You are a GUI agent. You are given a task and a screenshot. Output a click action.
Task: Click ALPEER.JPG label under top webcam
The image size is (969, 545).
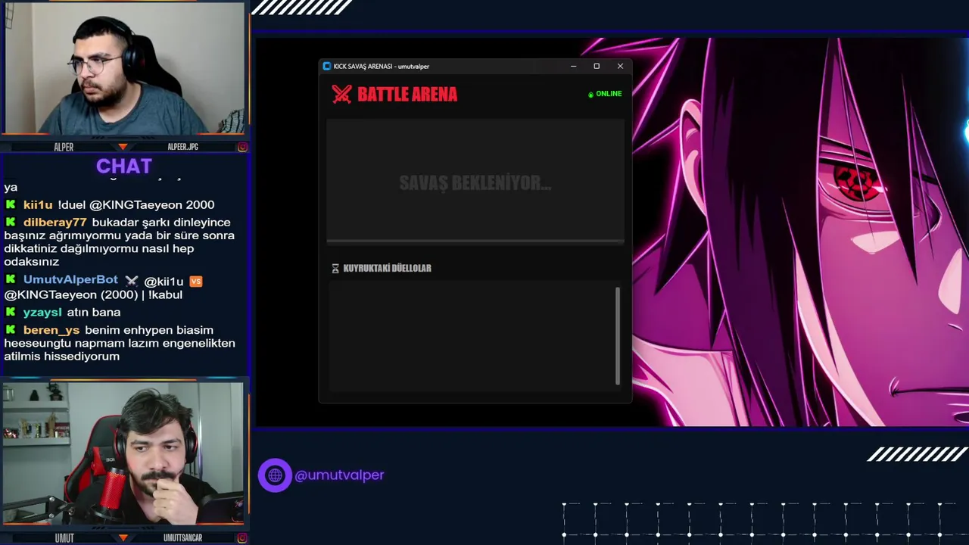point(182,147)
